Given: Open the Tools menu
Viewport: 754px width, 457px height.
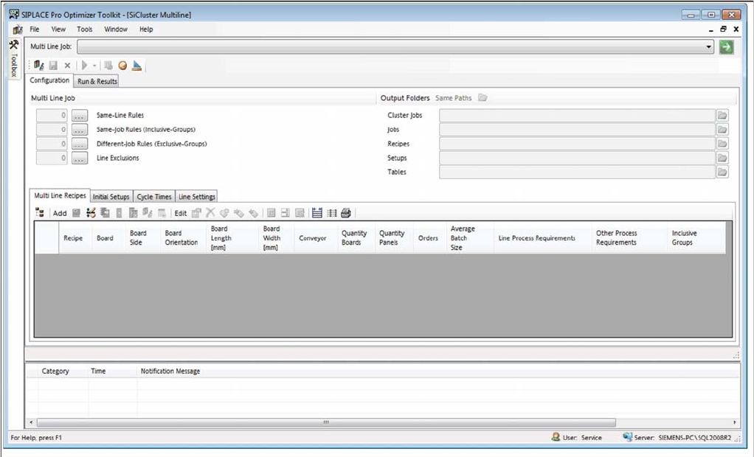Looking at the screenshot, I should pos(85,29).
